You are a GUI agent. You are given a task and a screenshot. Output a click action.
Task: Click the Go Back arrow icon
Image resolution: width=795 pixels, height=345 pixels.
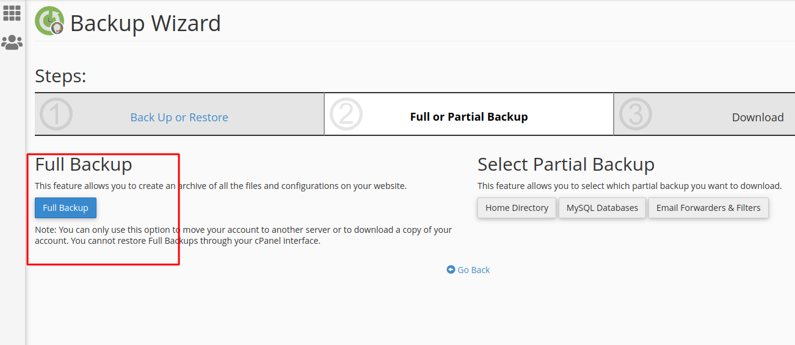click(451, 269)
